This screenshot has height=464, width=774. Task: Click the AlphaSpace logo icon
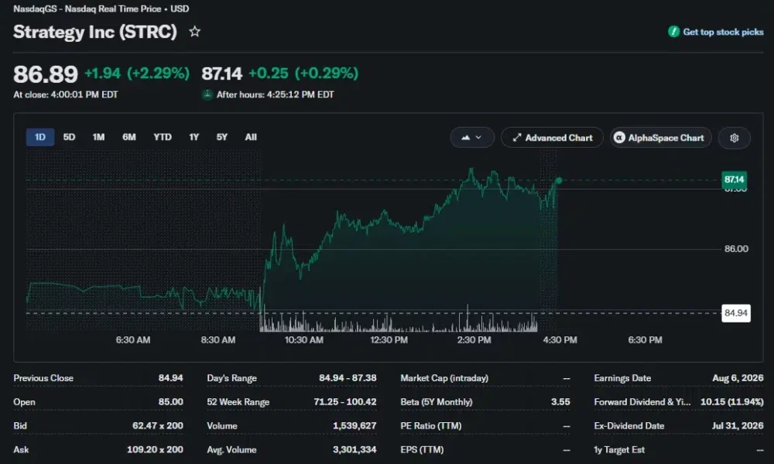[619, 138]
